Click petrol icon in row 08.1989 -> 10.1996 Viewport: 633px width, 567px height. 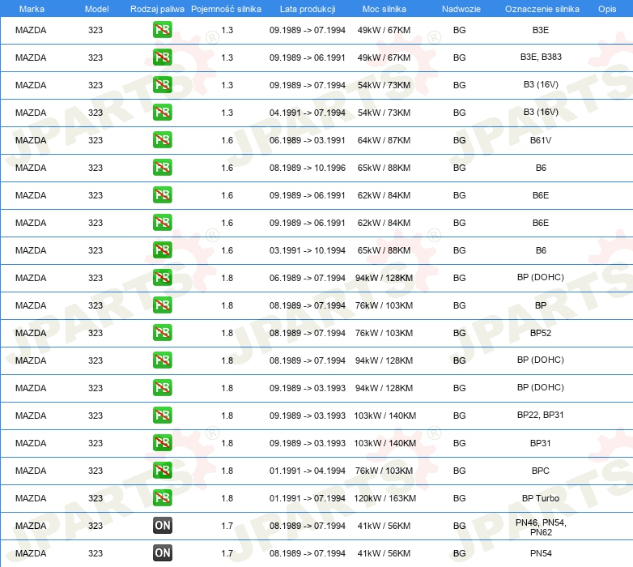162,168
